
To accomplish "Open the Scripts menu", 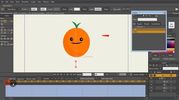I will coord(33,2).
